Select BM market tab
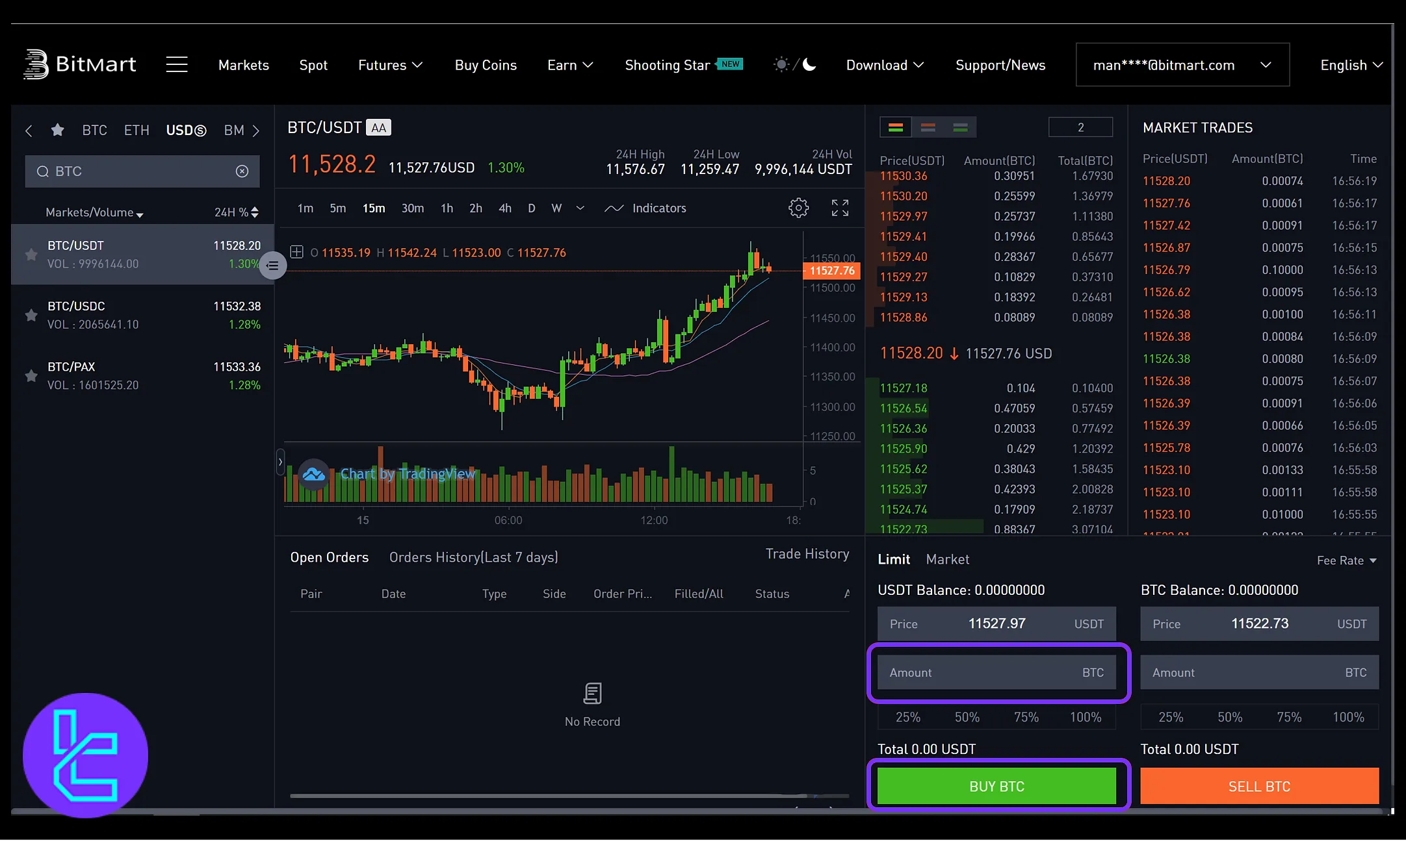This screenshot has height=841, width=1406. [234, 131]
